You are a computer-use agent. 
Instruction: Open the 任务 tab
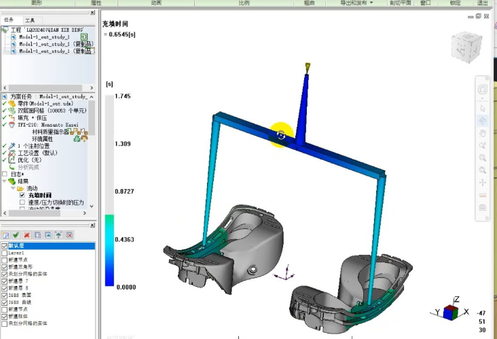9,20
